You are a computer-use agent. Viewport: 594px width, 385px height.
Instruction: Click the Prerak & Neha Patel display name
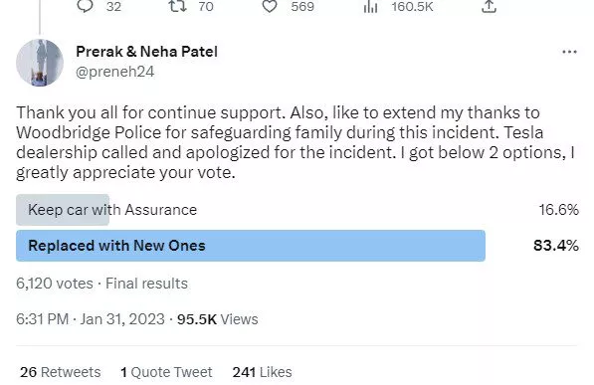(146, 52)
